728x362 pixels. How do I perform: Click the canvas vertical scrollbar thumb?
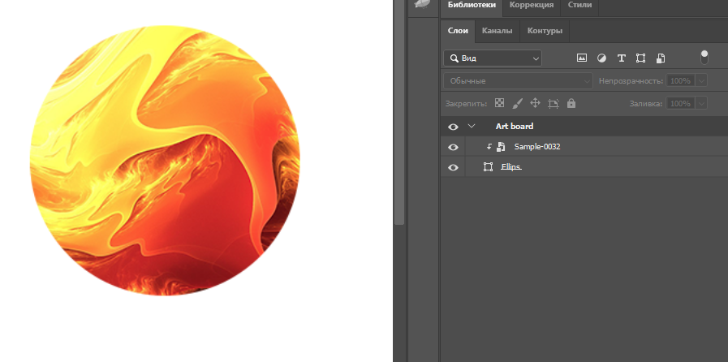[x=398, y=112]
